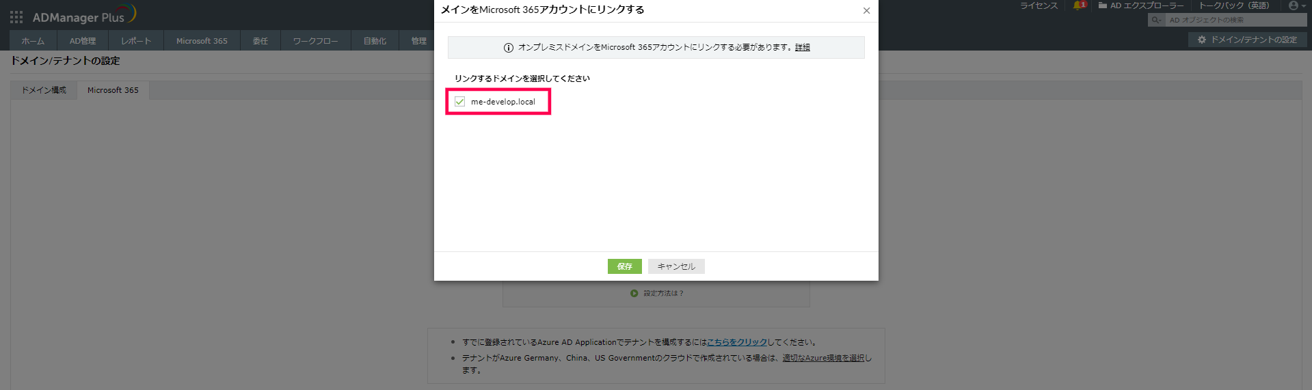Image resolution: width=1312 pixels, height=390 pixels.
Task: Click the 保存 button
Action: coord(624,266)
